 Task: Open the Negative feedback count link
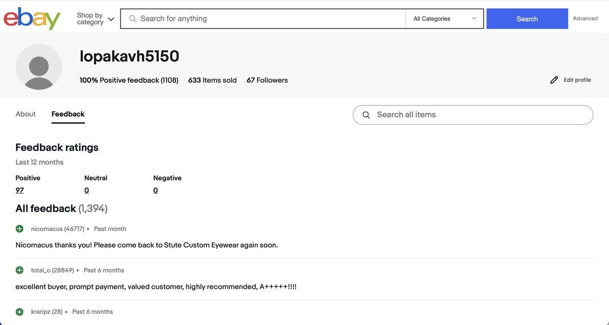155,190
